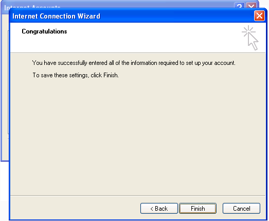Click the word Finish in the instruction
The width and height of the screenshot is (269, 221).
point(111,75)
